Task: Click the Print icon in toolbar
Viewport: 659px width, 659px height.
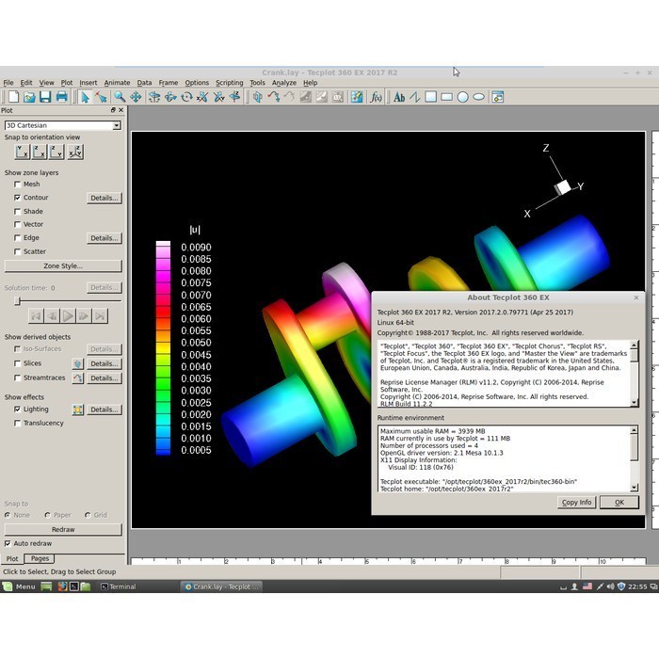Action: 62,97
